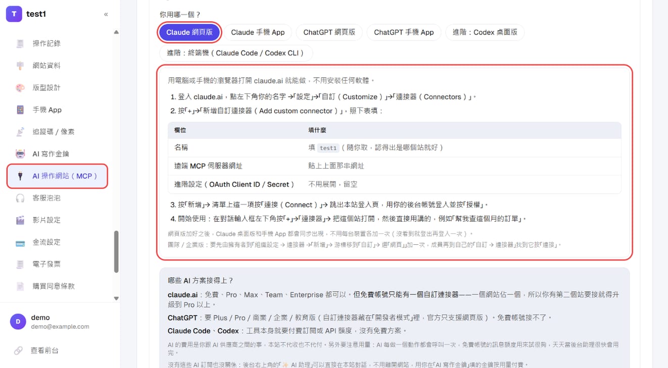Click the 你用哪一個？ label
The image size is (668, 368).
(180, 15)
